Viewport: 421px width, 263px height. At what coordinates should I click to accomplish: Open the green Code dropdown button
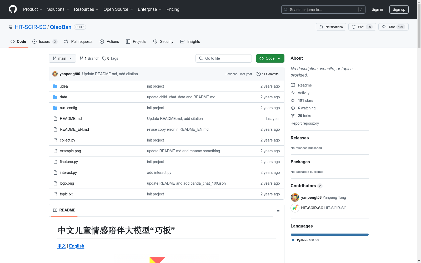coord(270,58)
